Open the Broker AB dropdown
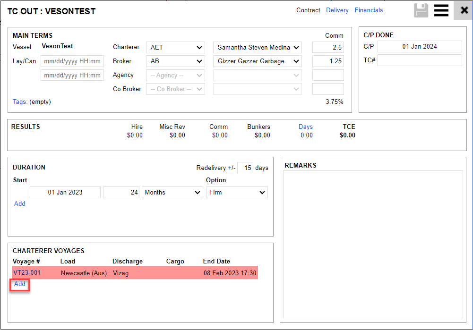 pyautogui.click(x=175, y=61)
